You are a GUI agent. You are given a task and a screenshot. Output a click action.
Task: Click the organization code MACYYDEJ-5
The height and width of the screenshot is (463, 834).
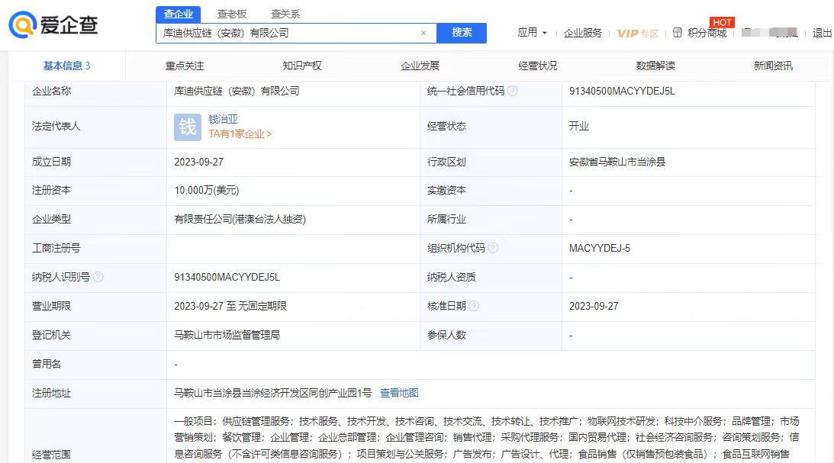[600, 248]
